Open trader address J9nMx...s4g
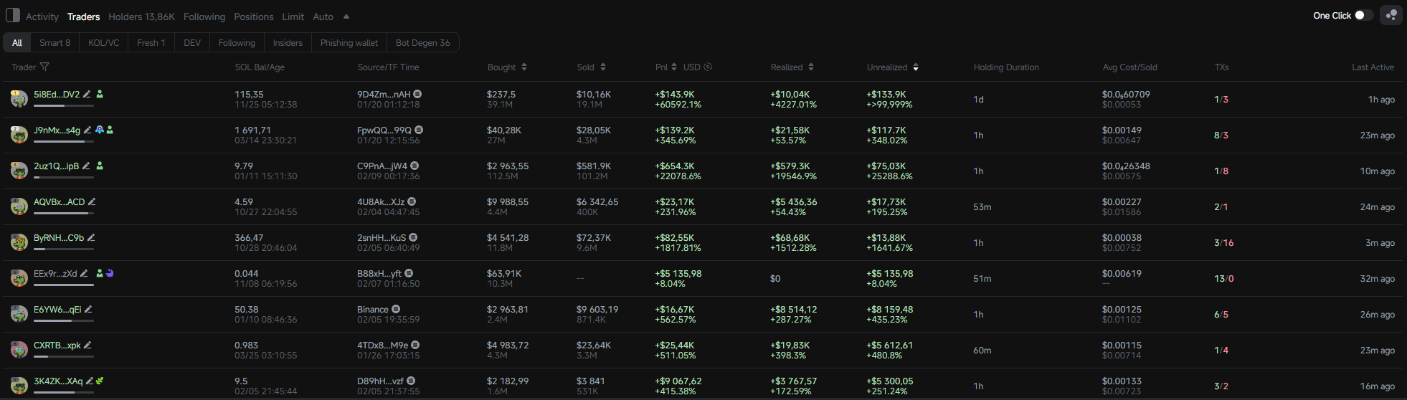 [57, 130]
